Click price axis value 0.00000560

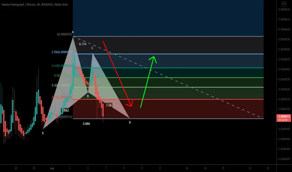coord(284,69)
